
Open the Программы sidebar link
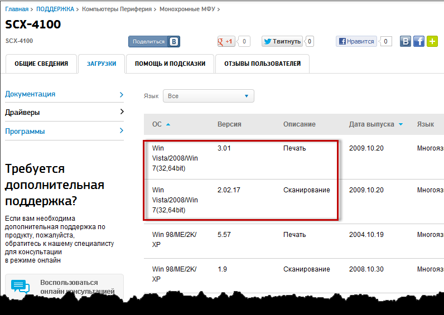(25, 132)
